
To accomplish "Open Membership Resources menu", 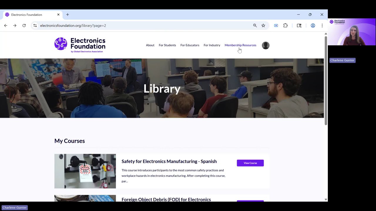I will tap(240, 45).
